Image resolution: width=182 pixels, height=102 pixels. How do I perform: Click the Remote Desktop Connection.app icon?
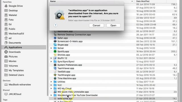click(55, 35)
